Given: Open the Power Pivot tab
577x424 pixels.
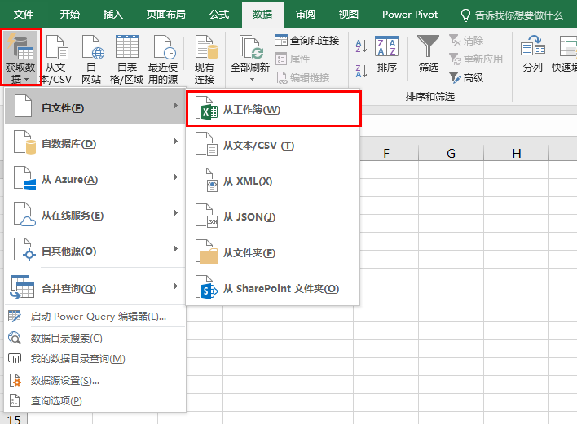Looking at the screenshot, I should tap(410, 15).
